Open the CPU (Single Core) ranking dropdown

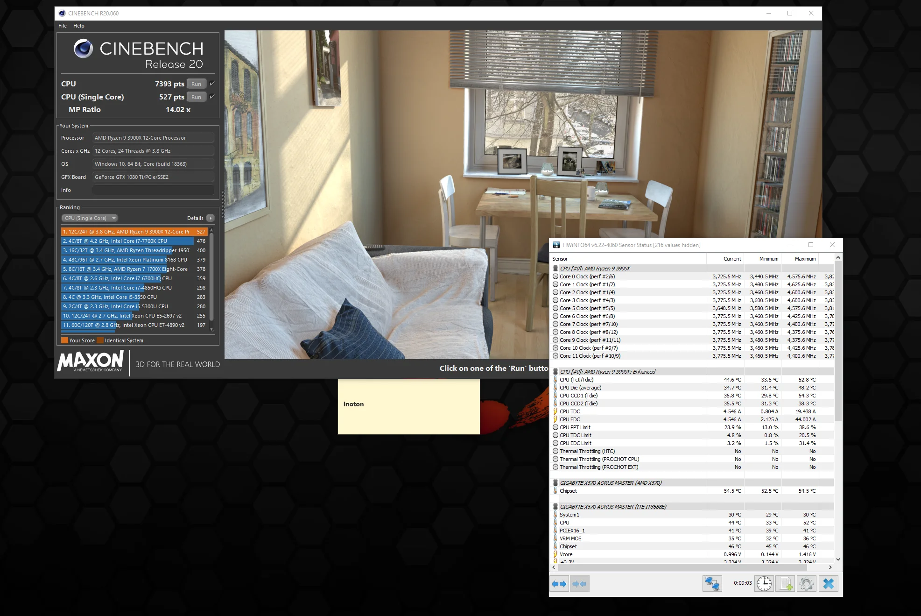[90, 218]
